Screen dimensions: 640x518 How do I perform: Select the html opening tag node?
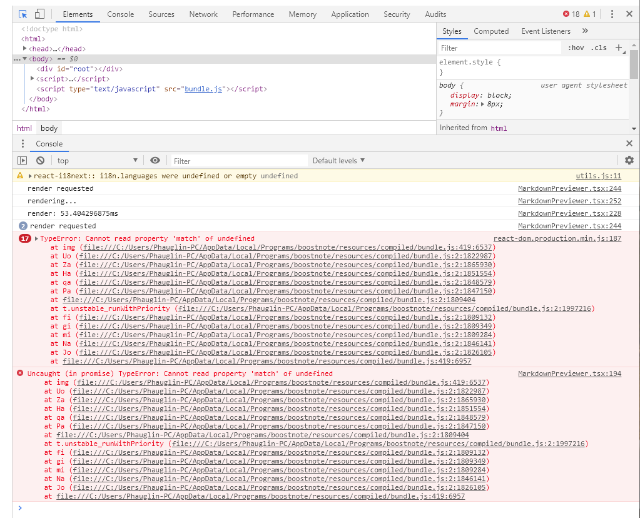click(x=33, y=39)
